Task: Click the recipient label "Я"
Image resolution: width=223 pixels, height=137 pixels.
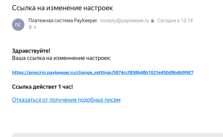Action: 30,28
